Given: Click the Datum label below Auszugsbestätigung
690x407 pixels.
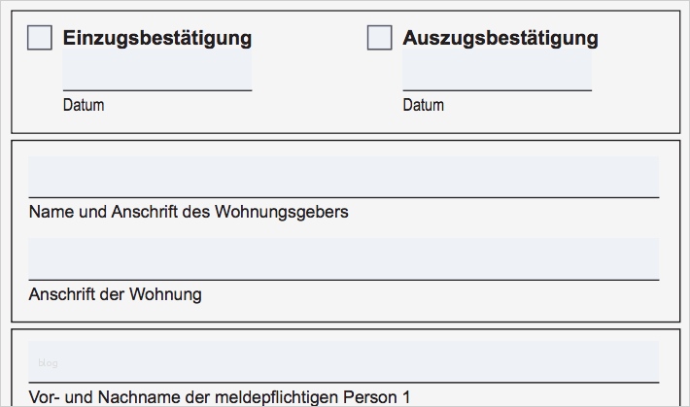Looking at the screenshot, I should coord(423,105).
